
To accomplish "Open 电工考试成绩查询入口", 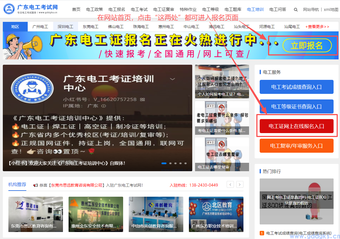I will 296,87.
